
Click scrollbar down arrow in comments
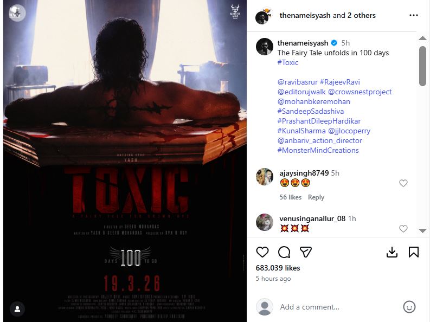(422, 231)
